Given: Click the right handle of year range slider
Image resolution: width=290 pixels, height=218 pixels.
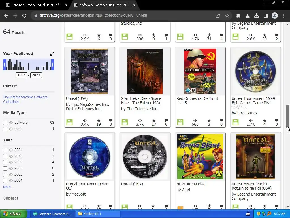Looking at the screenshot, I should pyautogui.click(x=53, y=65).
